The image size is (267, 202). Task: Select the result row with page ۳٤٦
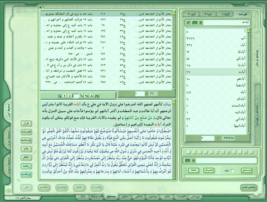point(106,37)
